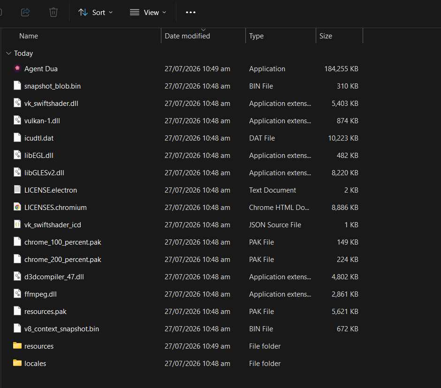Select the chrome_100_percent.pak file icon
This screenshot has width=441, height=388.
pyautogui.click(x=17, y=242)
